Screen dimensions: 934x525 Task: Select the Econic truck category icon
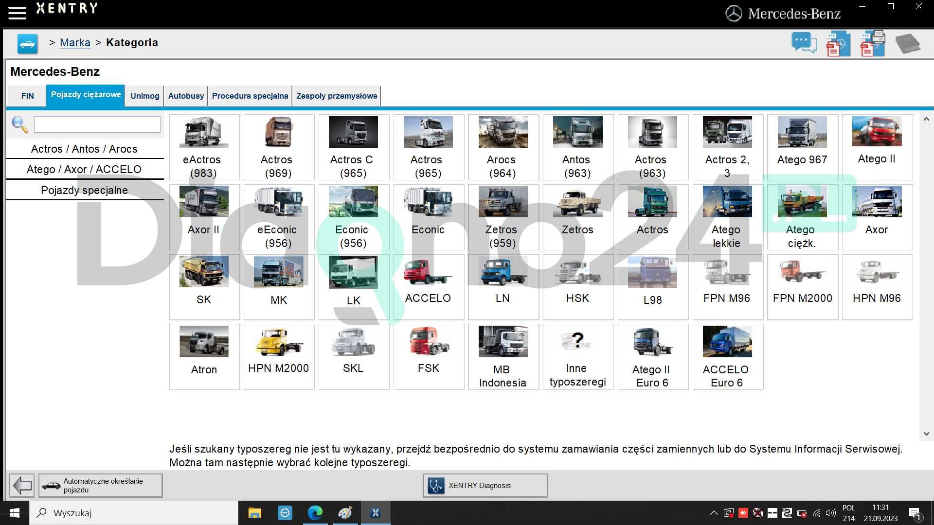[x=427, y=215]
